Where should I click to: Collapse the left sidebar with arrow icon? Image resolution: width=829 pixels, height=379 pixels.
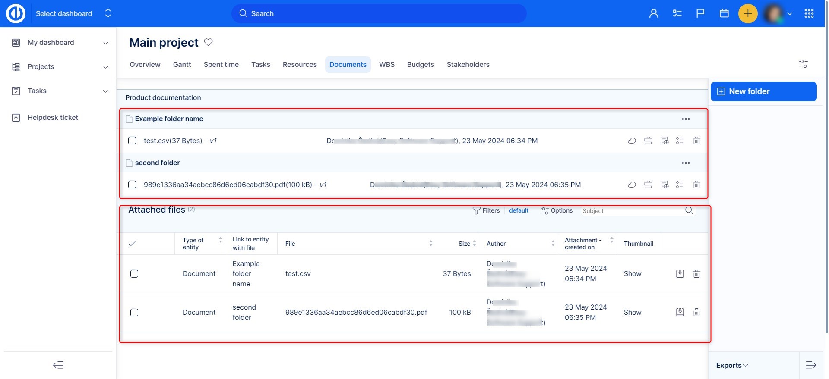click(58, 365)
